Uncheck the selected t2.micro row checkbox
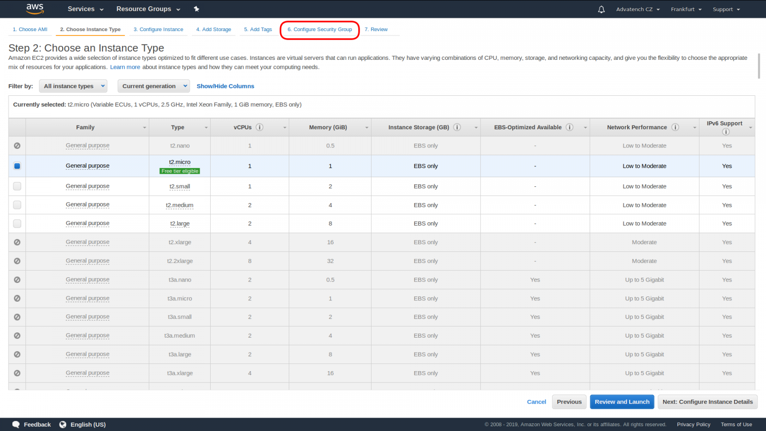Image resolution: width=766 pixels, height=431 pixels. [x=17, y=166]
